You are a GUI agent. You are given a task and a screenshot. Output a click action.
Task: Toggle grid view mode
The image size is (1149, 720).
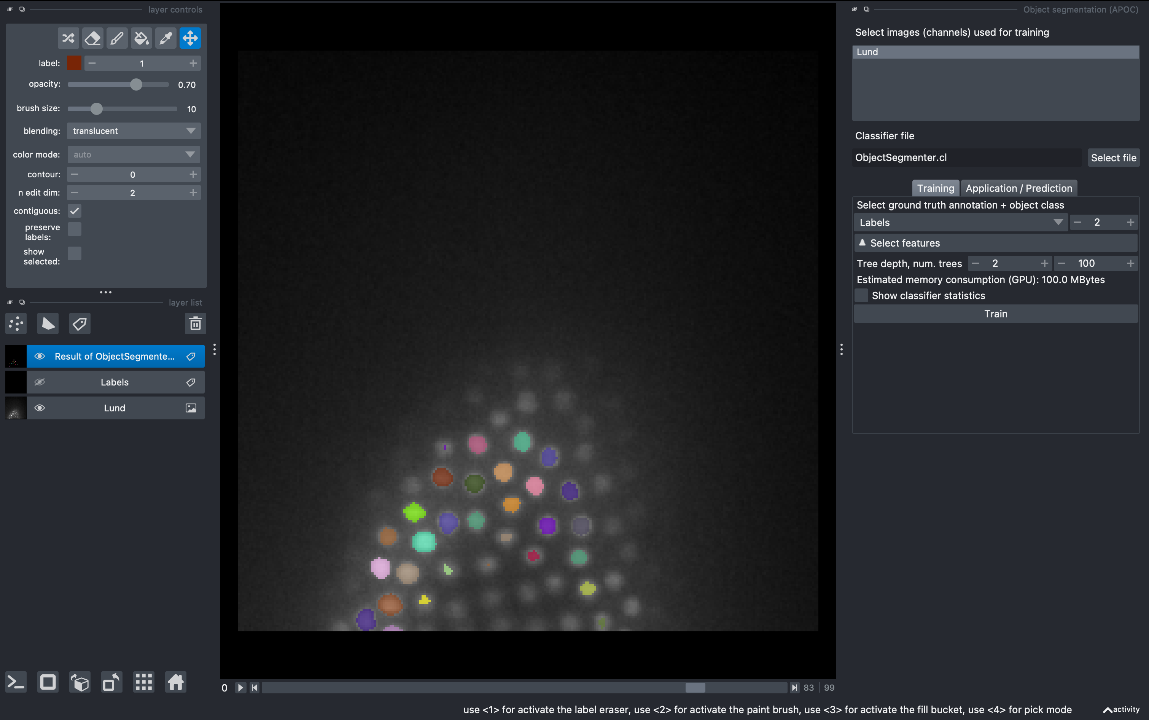tap(144, 682)
